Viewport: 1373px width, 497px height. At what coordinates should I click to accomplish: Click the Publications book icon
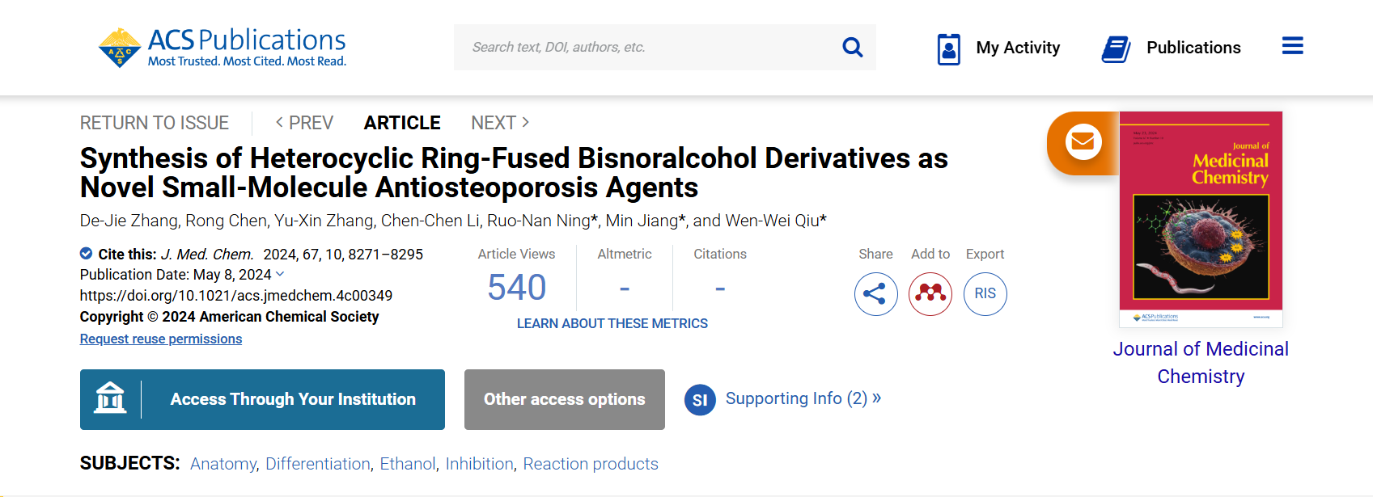(1116, 48)
